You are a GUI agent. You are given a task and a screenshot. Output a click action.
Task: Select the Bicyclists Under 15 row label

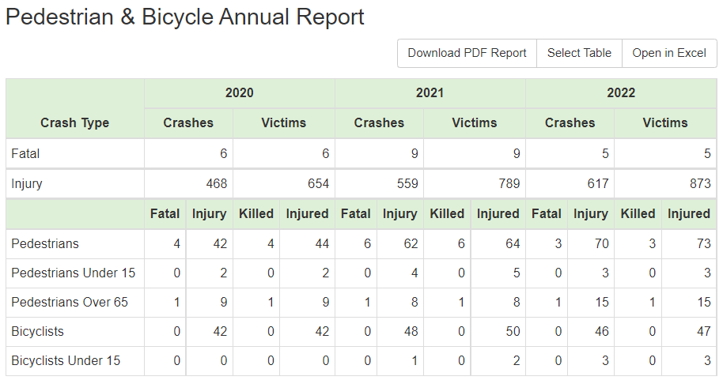(66, 361)
